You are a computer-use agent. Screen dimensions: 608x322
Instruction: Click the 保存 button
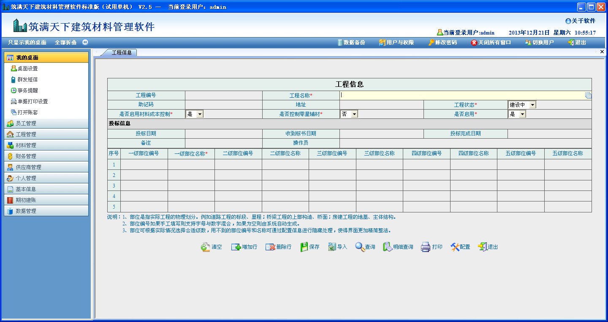click(309, 247)
